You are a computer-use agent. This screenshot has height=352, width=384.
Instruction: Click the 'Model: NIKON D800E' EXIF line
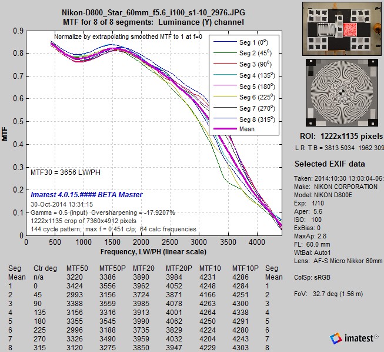coord(323,195)
